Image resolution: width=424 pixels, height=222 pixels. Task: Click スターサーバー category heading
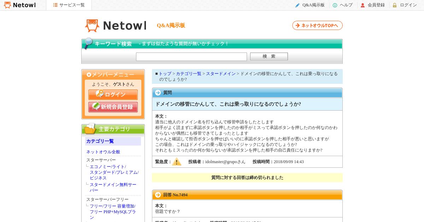tap(101, 160)
